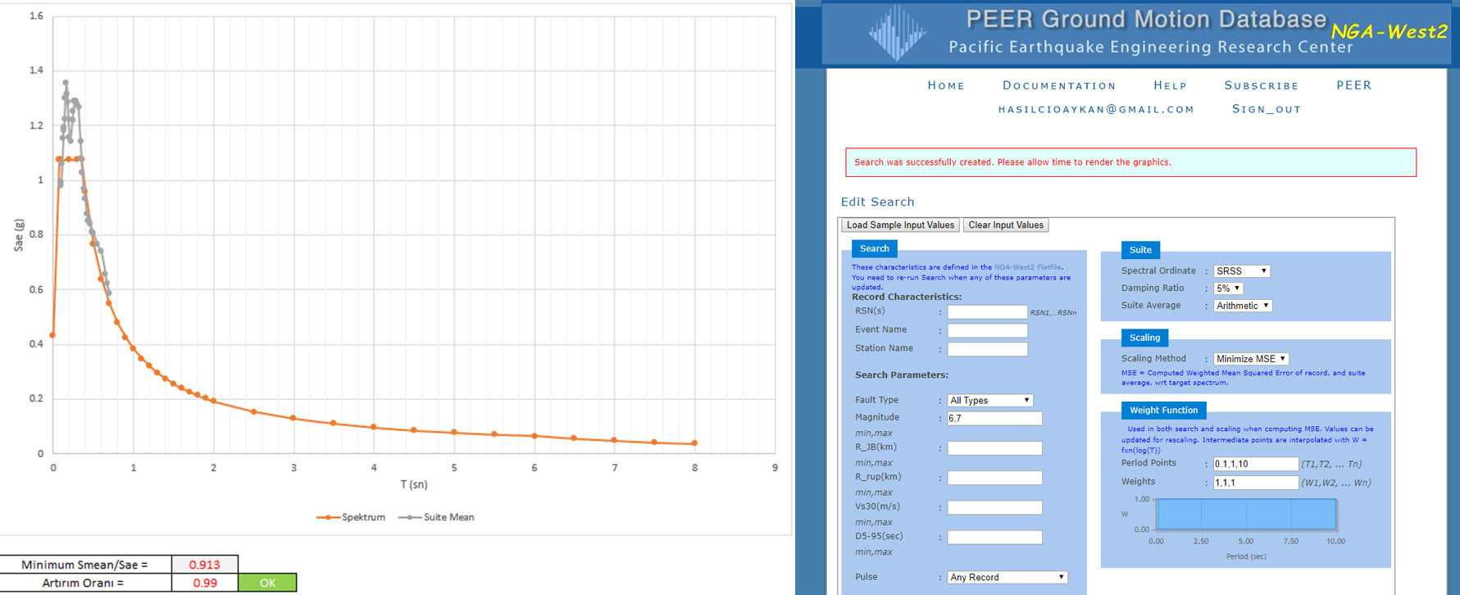Screen dimensions: 1460x595
Task: Select the Minimum Smean/Sae label cell
Action: [x=85, y=565]
